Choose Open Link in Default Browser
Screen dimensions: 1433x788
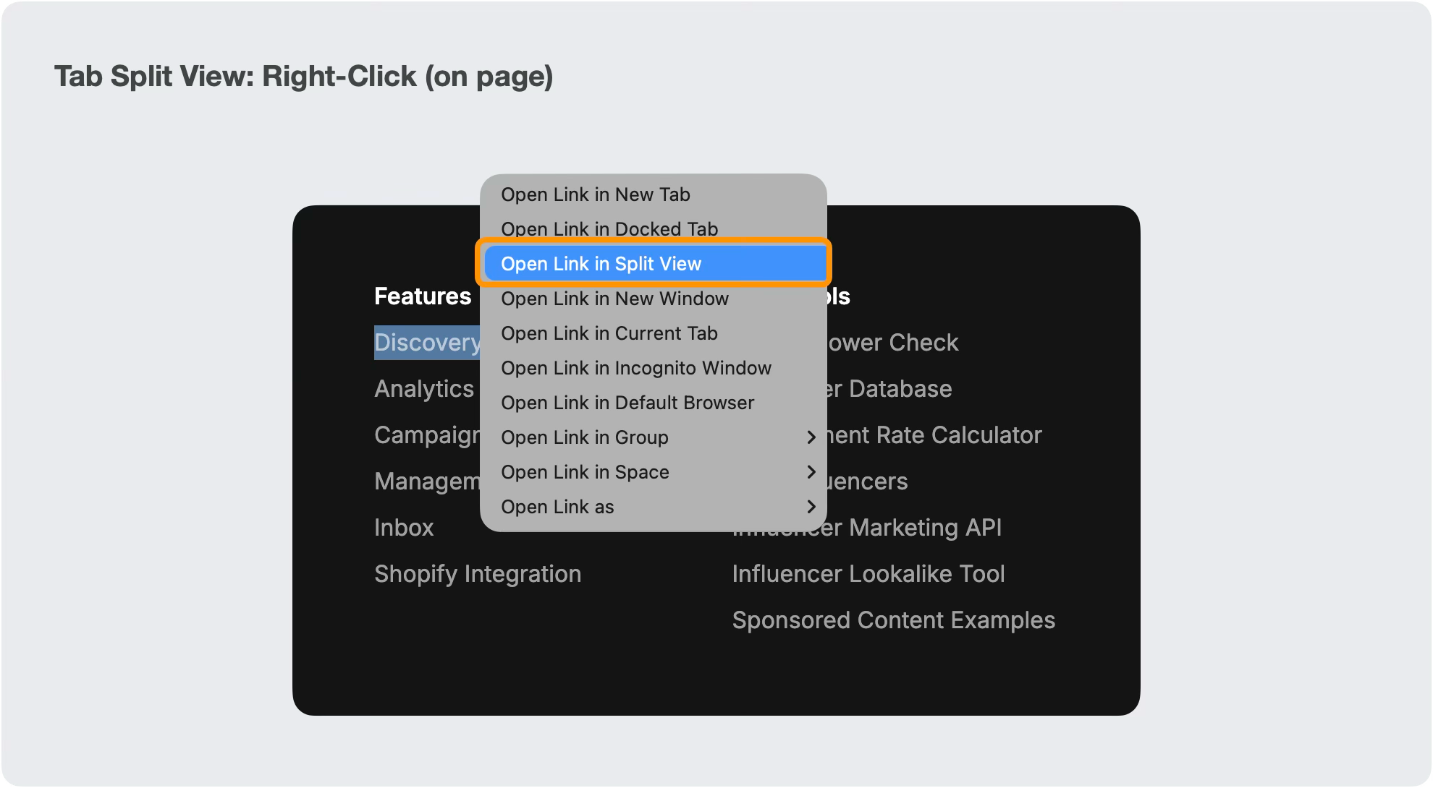627,403
